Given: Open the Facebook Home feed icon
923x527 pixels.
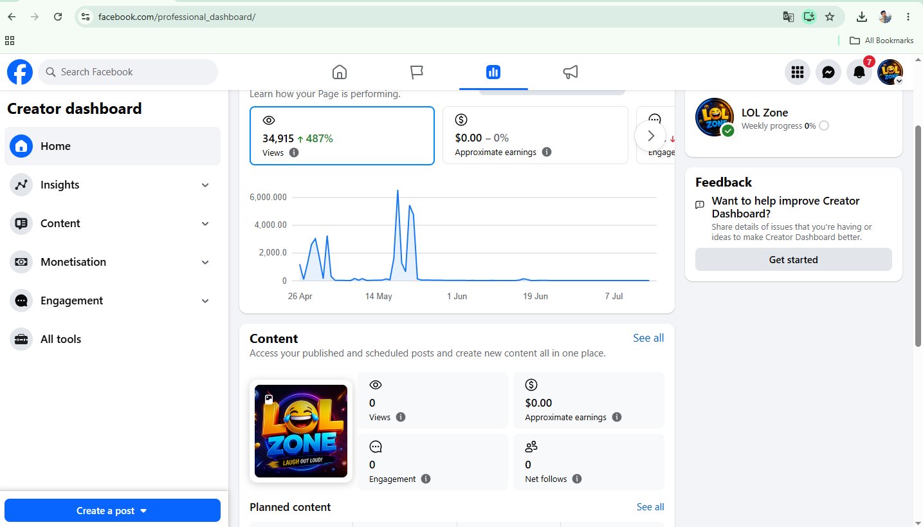Looking at the screenshot, I should [x=339, y=72].
